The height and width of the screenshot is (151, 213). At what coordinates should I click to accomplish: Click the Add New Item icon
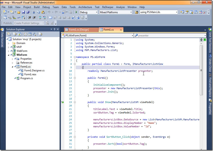12,12
